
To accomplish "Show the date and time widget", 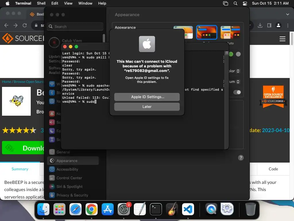I will [x=270, y=3].
